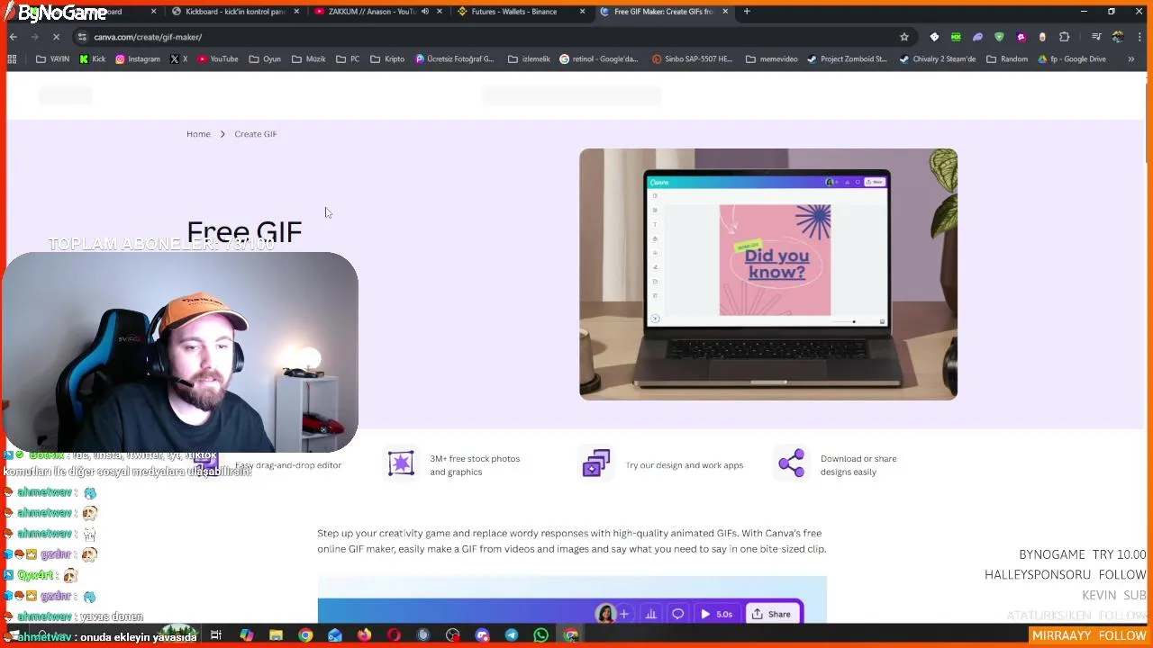Open the media control music-note button
Viewport: 1153px width, 648px height.
(1096, 37)
